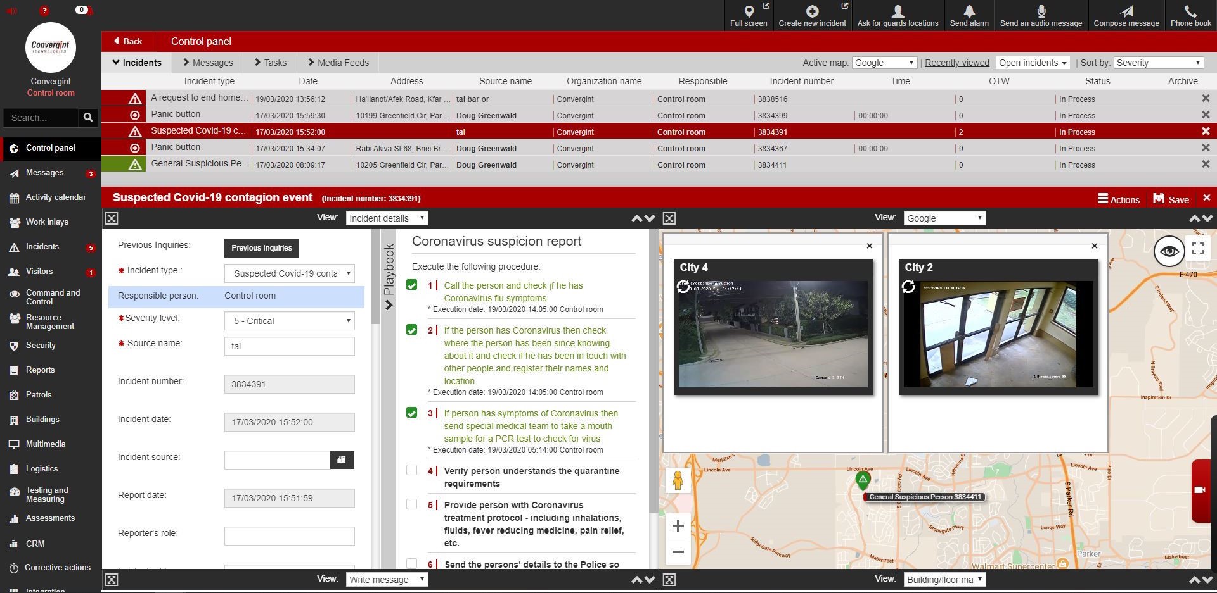
Task: Refresh the City 2 camera feed
Action: click(x=908, y=287)
